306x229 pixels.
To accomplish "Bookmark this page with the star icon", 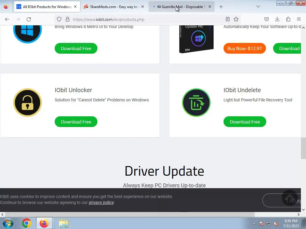I will pos(236,19).
